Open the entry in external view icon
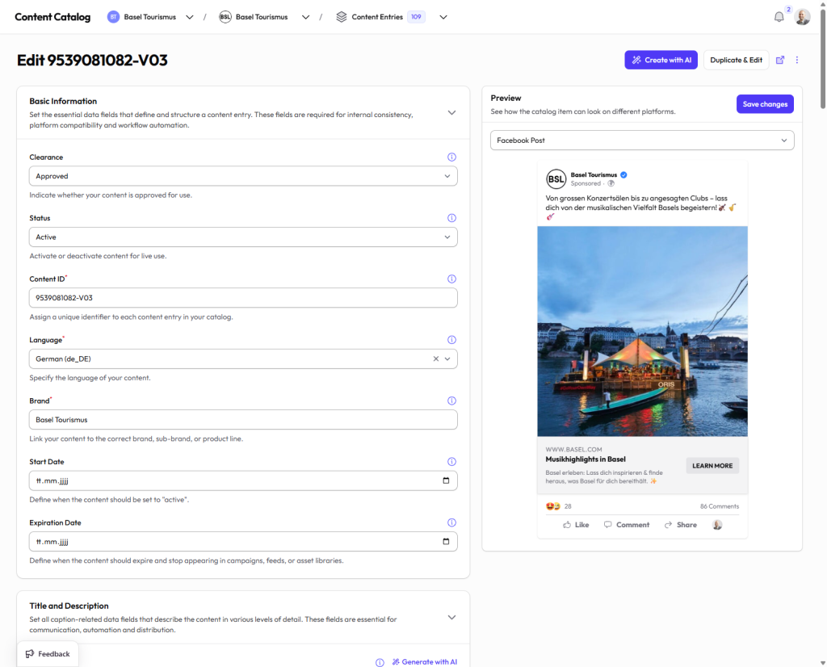 tap(780, 60)
